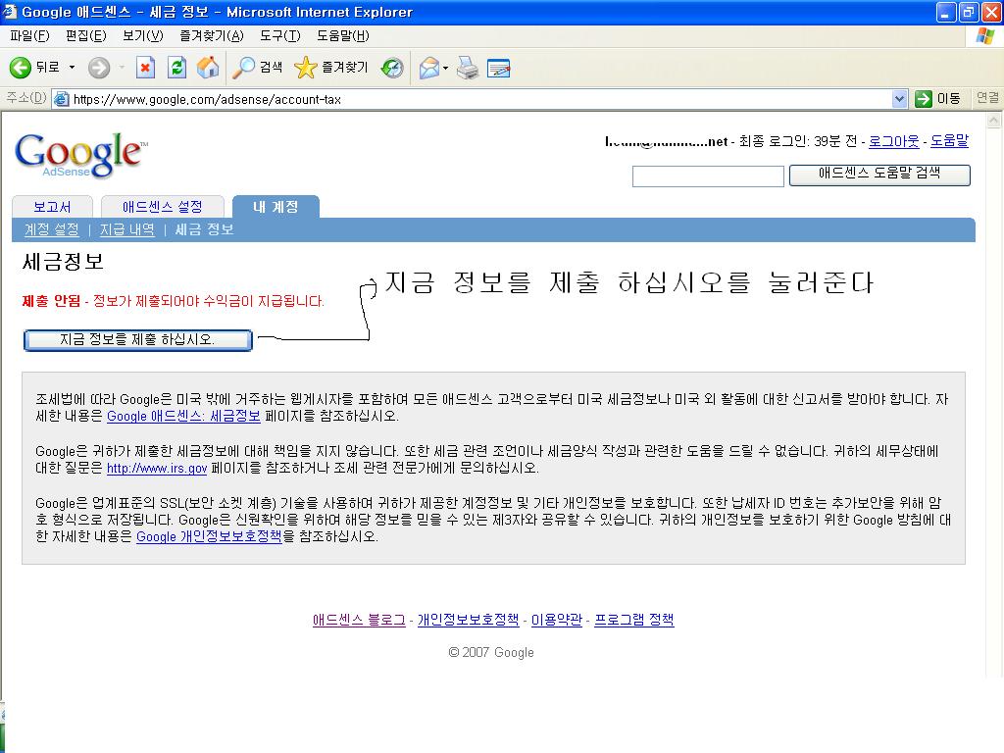Click the 세금정보 page heading
Viewport: 1004px width, 753px height.
(x=63, y=261)
